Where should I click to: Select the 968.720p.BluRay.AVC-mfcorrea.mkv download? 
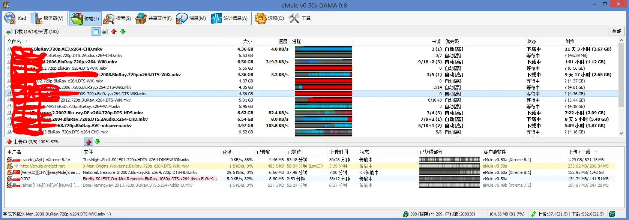[312, 126]
